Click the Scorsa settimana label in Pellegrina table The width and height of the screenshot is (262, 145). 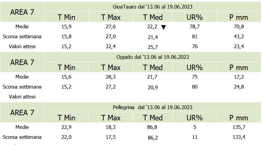click(22, 137)
